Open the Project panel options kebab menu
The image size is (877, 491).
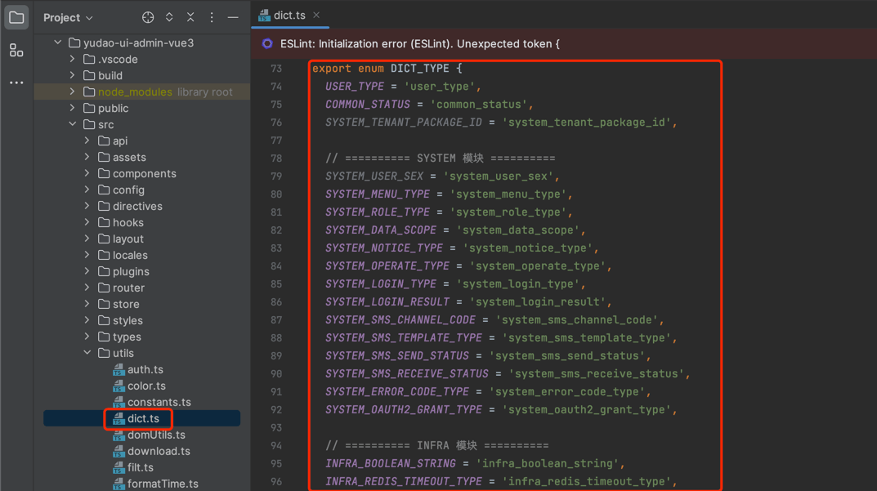tap(212, 17)
